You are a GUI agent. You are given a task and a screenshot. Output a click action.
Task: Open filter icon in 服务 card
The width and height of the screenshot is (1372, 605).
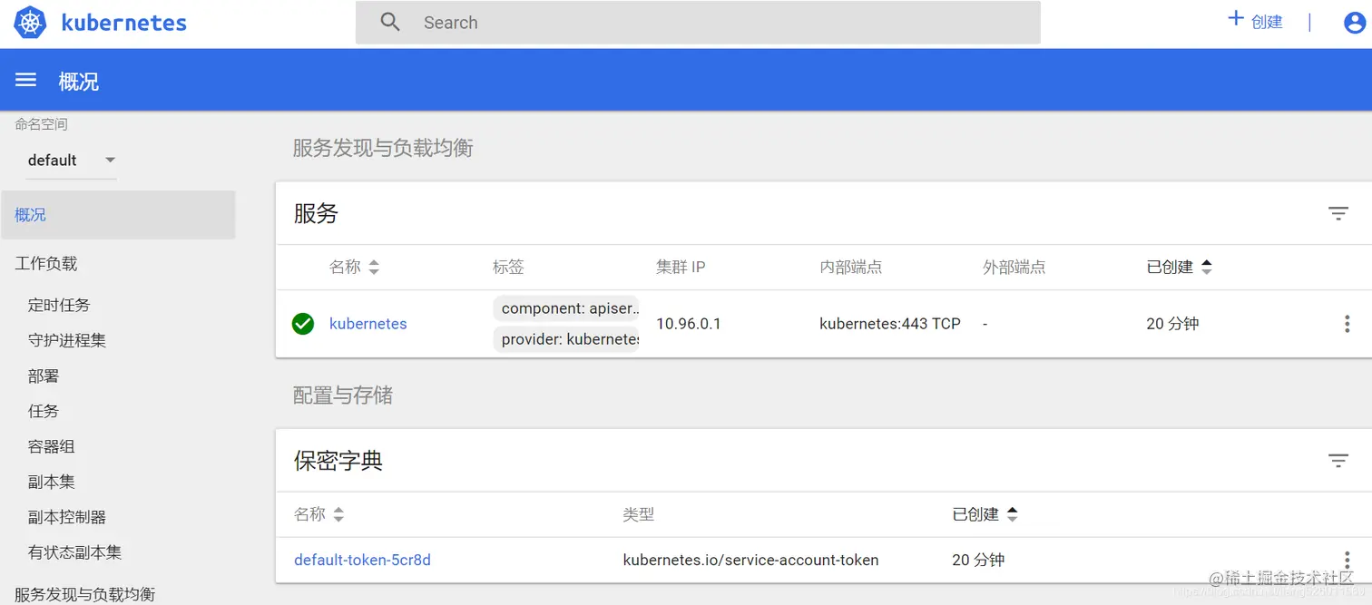(x=1338, y=213)
